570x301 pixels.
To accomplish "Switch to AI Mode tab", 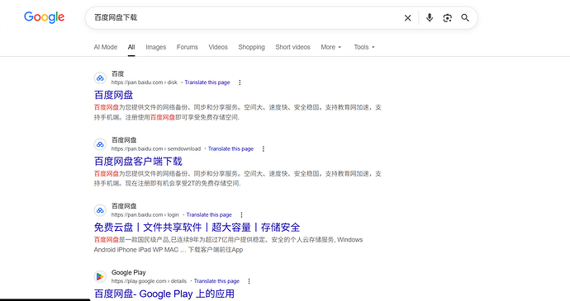I will click(106, 47).
